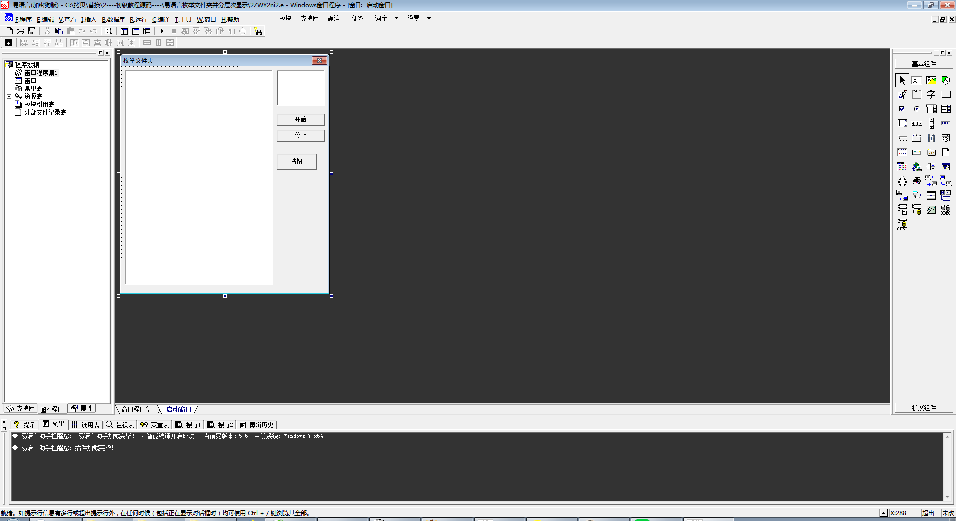This screenshot has width=956, height=521.
Task: Select the edit box component icon
Action: click(x=917, y=80)
